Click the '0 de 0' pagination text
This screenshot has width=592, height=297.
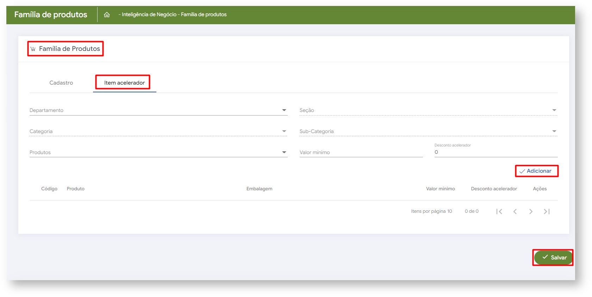click(x=472, y=211)
